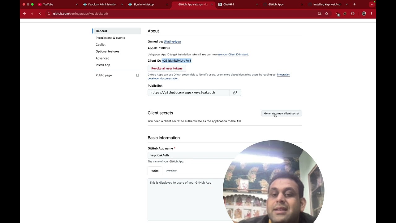Open the @jating4you owner profile link
The width and height of the screenshot is (396, 223).
[172, 42]
